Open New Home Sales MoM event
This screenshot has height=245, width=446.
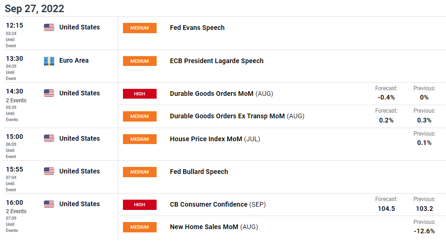pos(214,227)
